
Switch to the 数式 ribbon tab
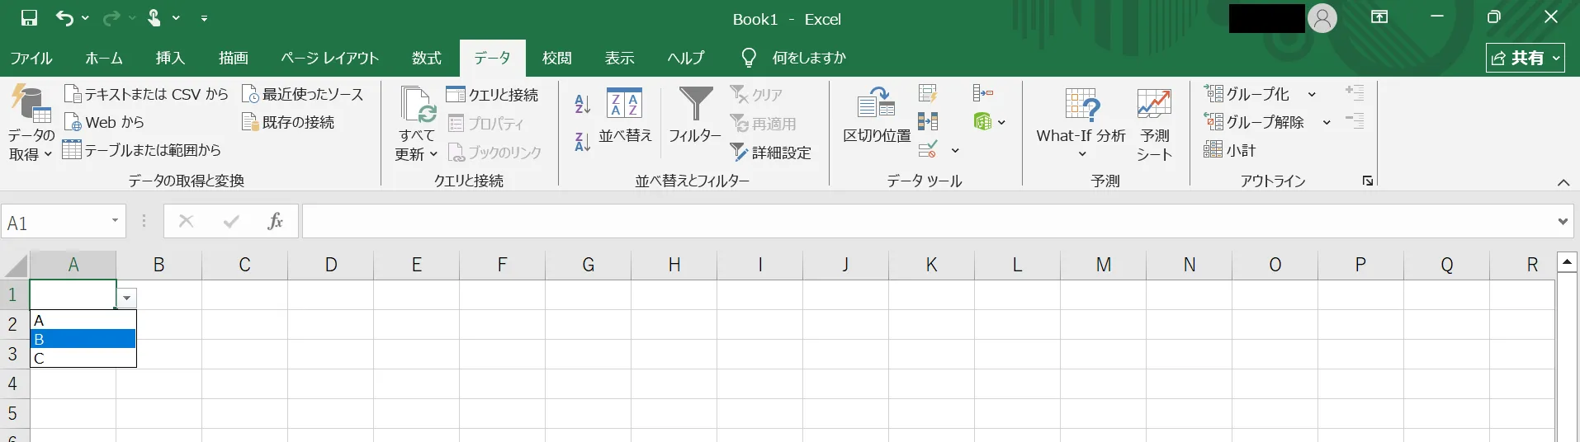pos(426,58)
